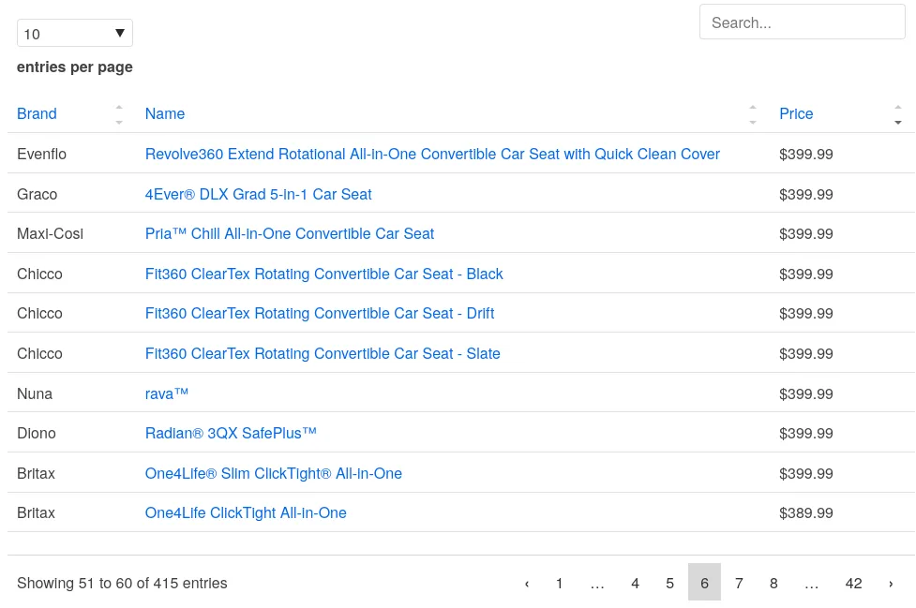This screenshot has width=916, height=608.
Task: Open Fit360 ClearTex Rotating seat - Drift link
Action: 320,313
